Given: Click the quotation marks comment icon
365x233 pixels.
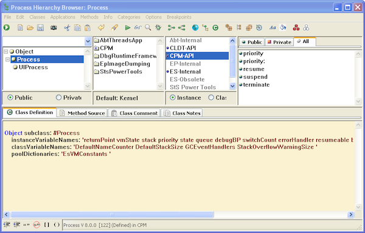Looking at the screenshot, I should (x=27, y=225).
